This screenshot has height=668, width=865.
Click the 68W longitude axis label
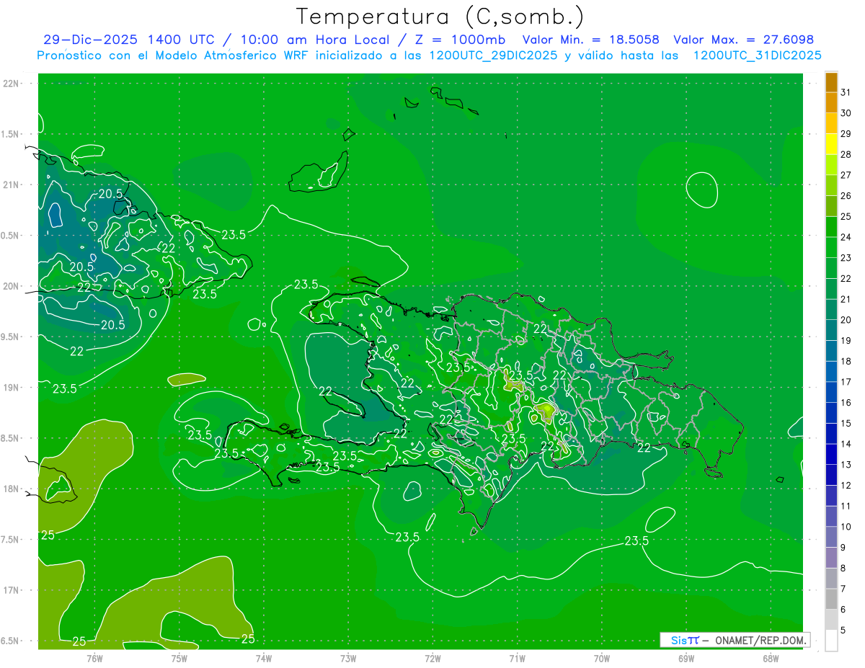pyautogui.click(x=771, y=659)
